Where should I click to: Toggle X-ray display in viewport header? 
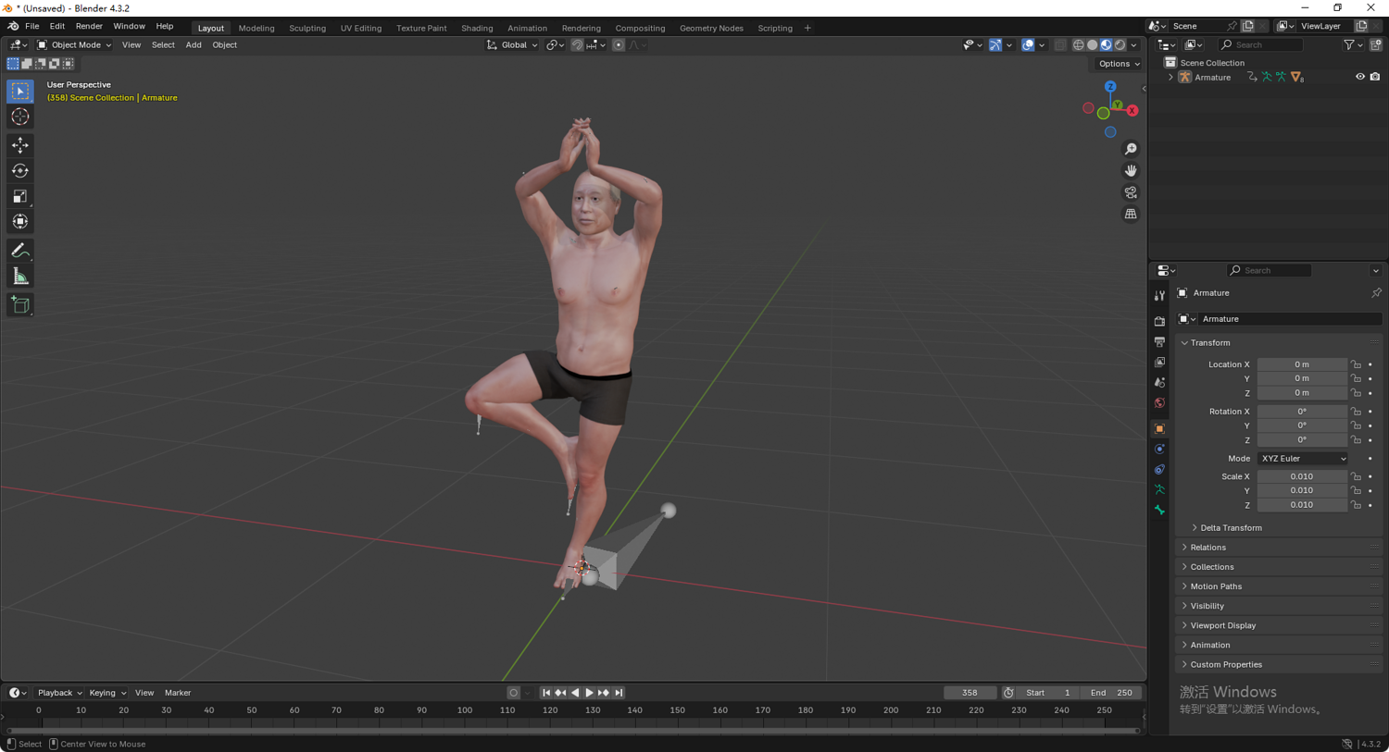(1060, 44)
